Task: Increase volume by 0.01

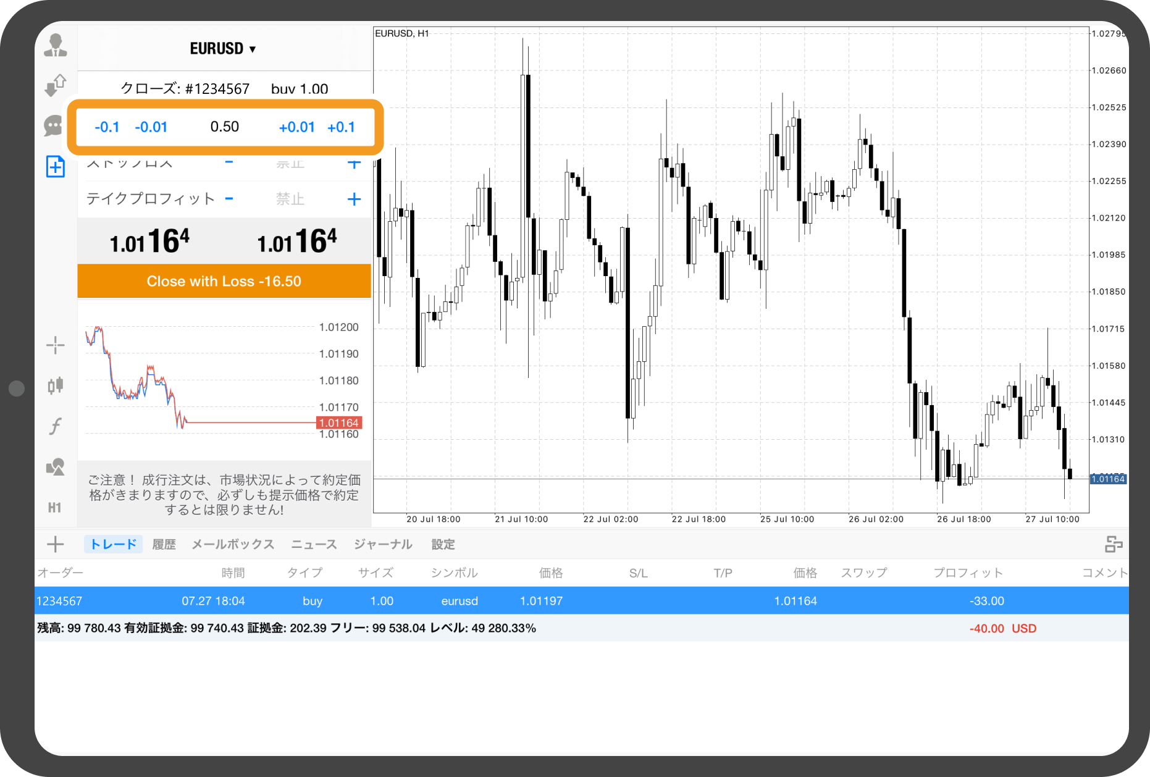Action: 296,127
